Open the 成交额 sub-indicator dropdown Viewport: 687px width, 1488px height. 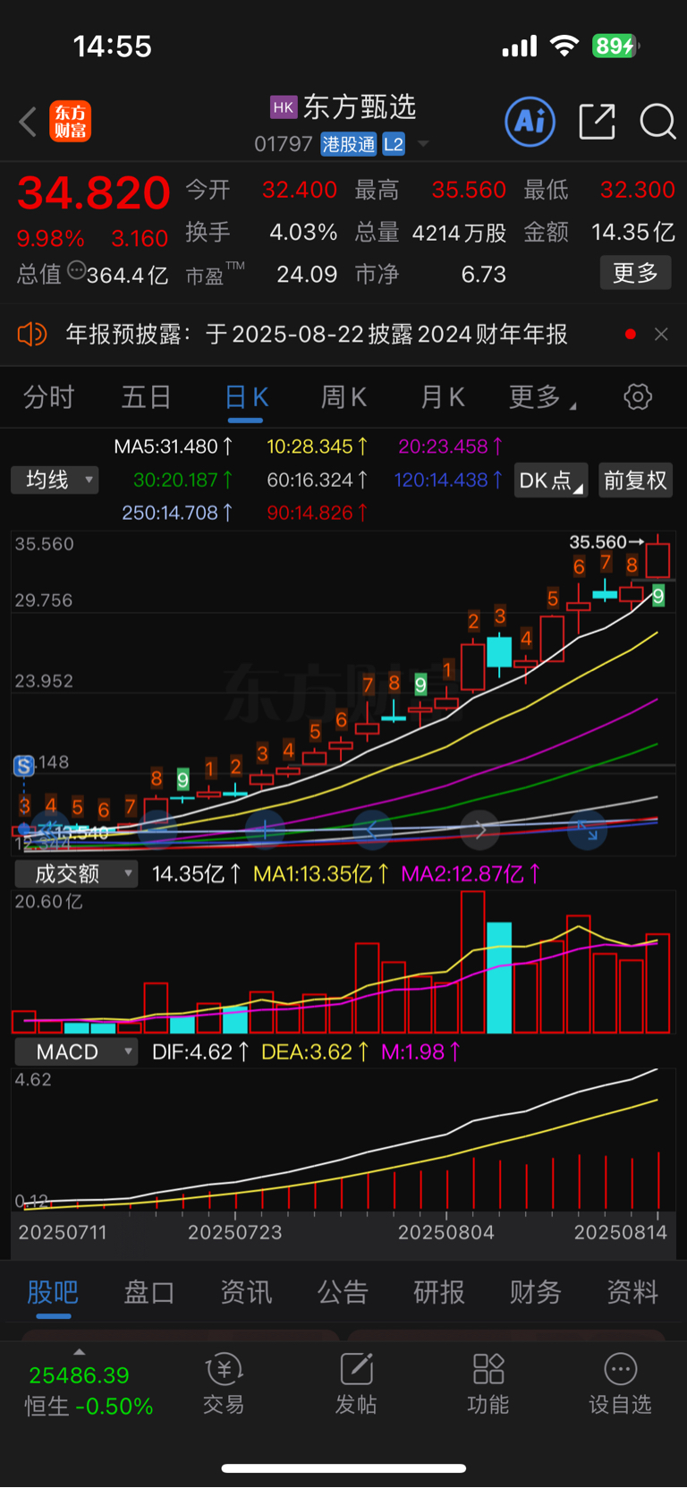coord(76,874)
